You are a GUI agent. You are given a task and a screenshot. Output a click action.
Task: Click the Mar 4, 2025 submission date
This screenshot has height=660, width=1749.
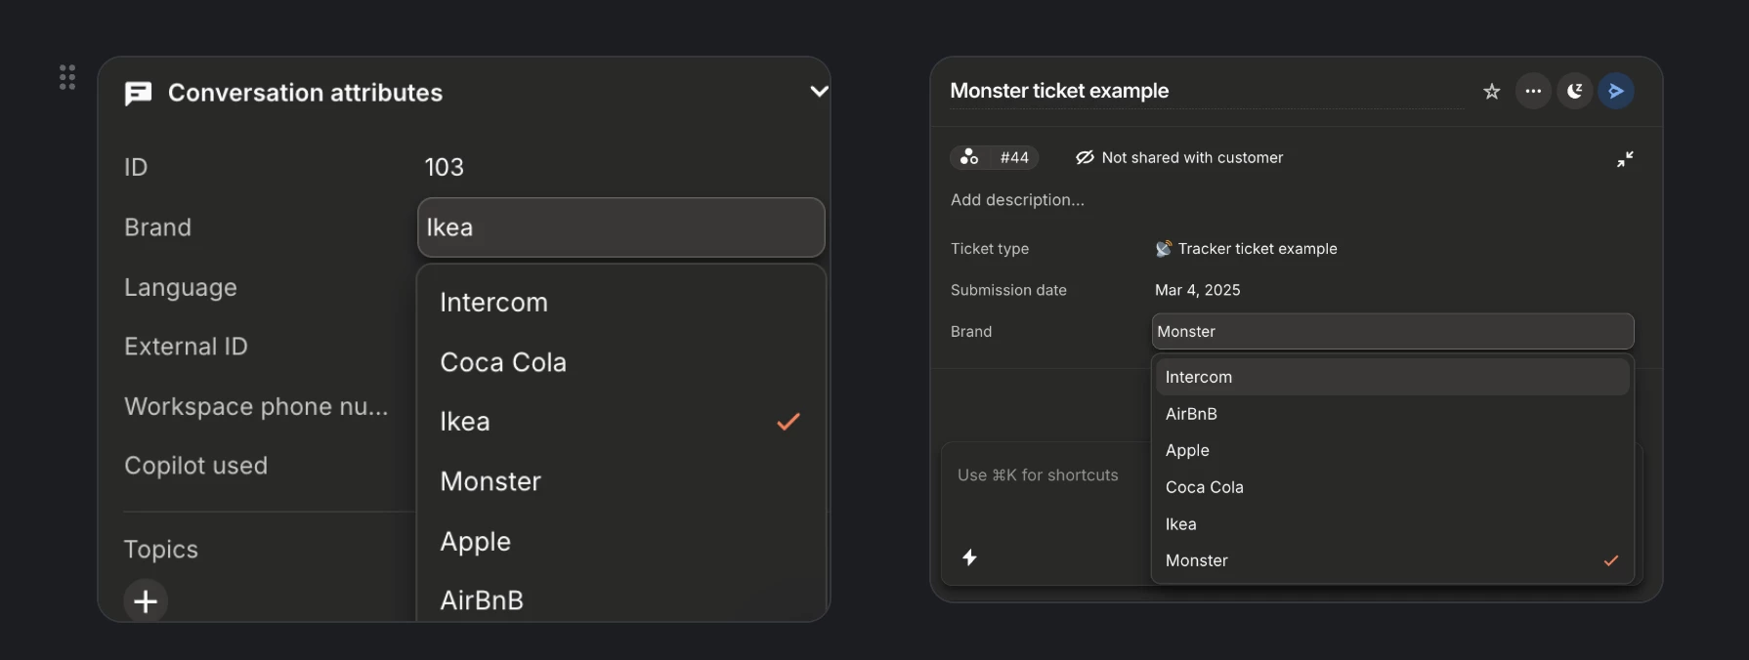(x=1197, y=290)
